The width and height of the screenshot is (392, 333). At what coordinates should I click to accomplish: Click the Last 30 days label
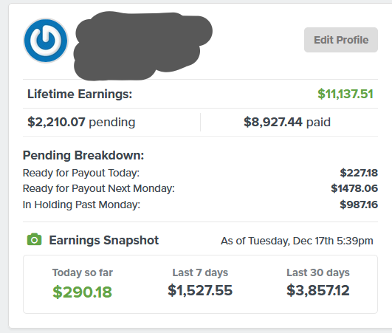(318, 272)
